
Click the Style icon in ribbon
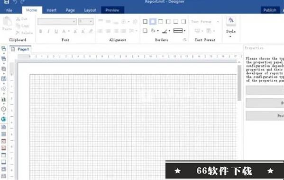click(231, 20)
